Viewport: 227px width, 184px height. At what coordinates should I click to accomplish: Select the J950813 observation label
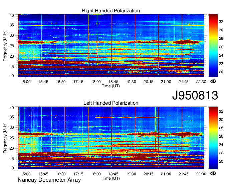point(195,95)
